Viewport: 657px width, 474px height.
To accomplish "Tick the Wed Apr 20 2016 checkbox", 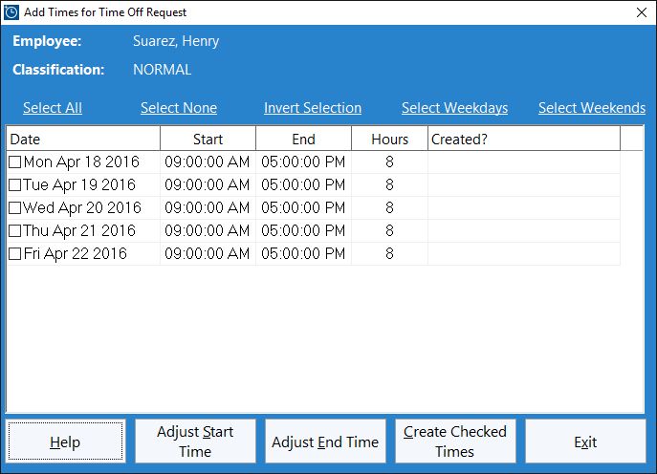I will point(14,207).
